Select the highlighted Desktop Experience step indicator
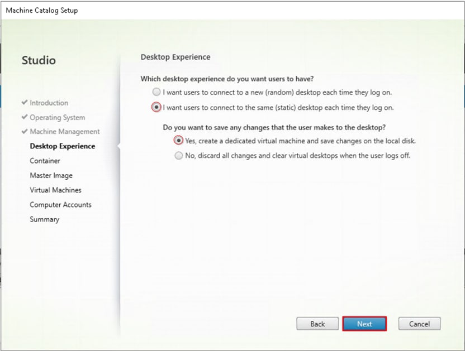 62,146
